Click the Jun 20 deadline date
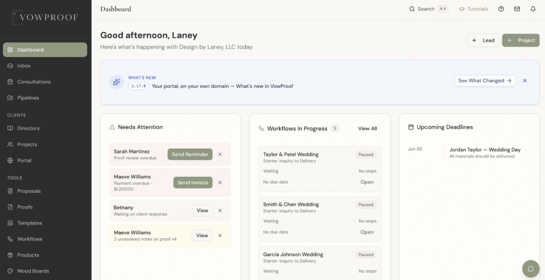 415,149
